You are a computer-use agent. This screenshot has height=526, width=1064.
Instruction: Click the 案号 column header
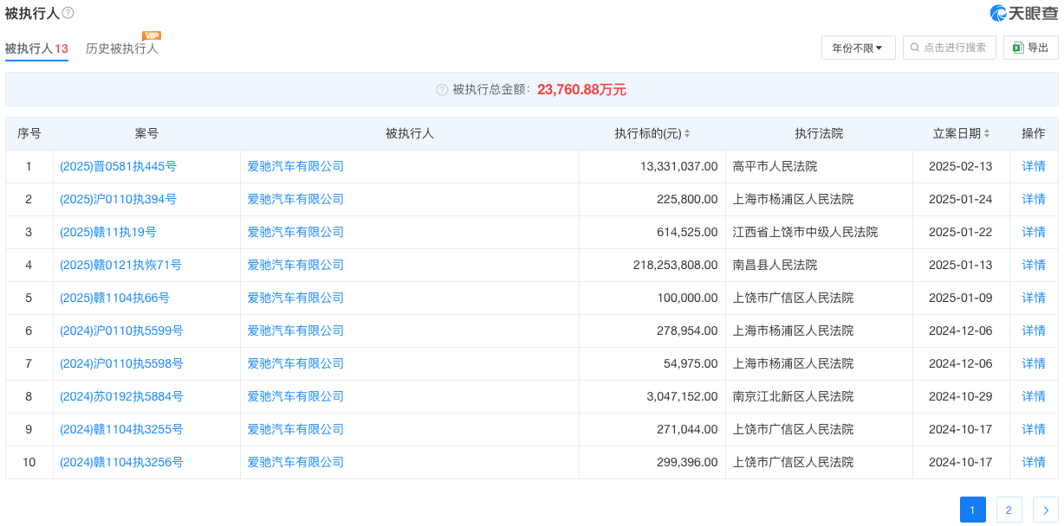coord(146,134)
